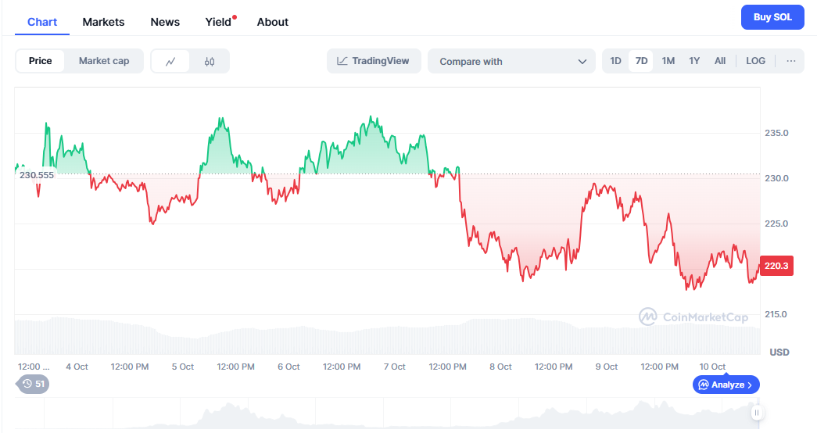Click the mini overview chart at bottom
Image resolution: width=817 pixels, height=433 pixels.
(x=391, y=414)
